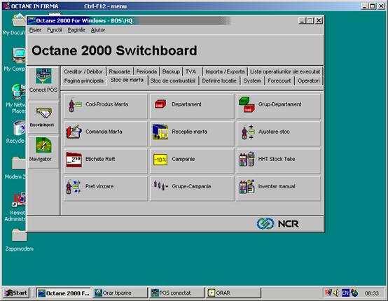Image resolution: width=388 pixels, height=301 pixels.
Task: Click the Executa import sidebar icon
Action: tap(43, 117)
